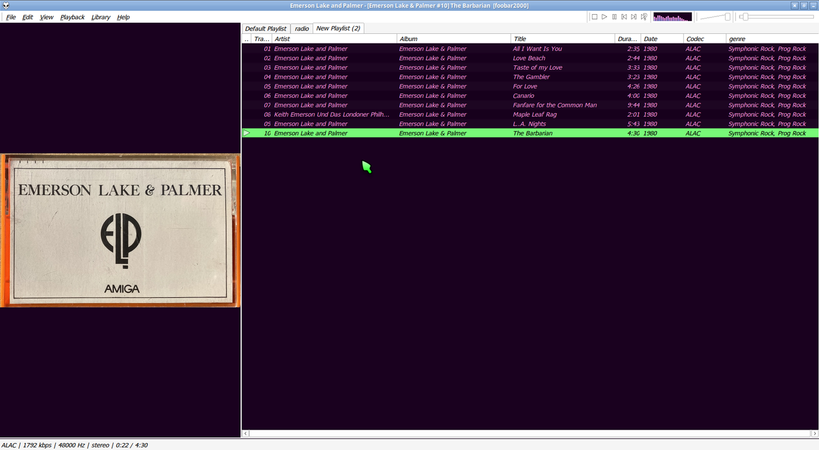Select the playing track 'The Barbarian'
Viewport: 819px width, 450px height.
tap(530, 133)
